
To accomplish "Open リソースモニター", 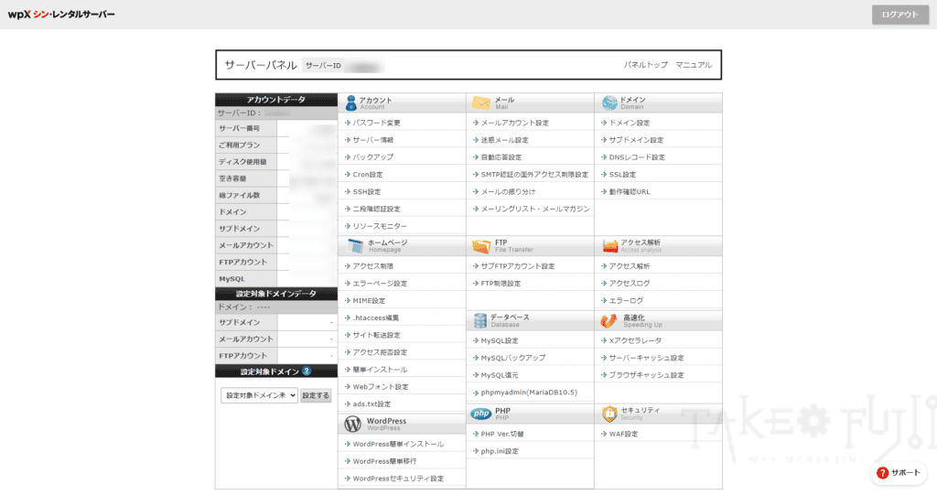I will (x=380, y=227).
